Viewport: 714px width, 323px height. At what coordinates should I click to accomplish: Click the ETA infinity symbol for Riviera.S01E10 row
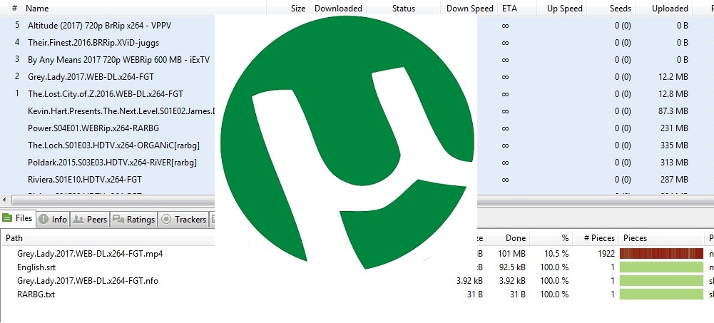505,180
